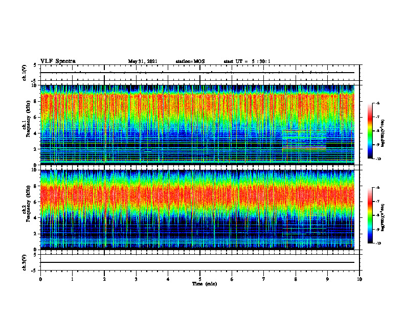Click the "station=MOS" header label
Screen dimensions: 405x313
pos(190,61)
